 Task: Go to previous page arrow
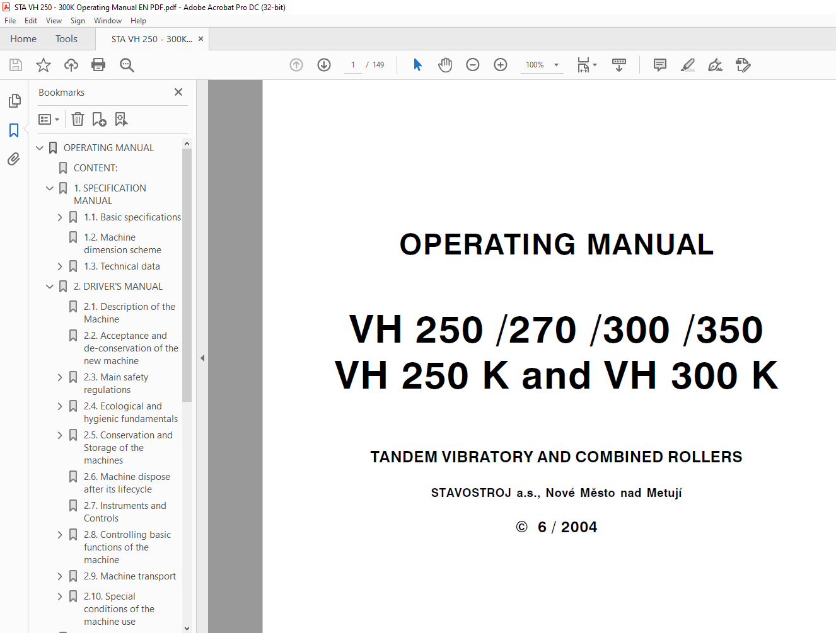[x=296, y=65]
